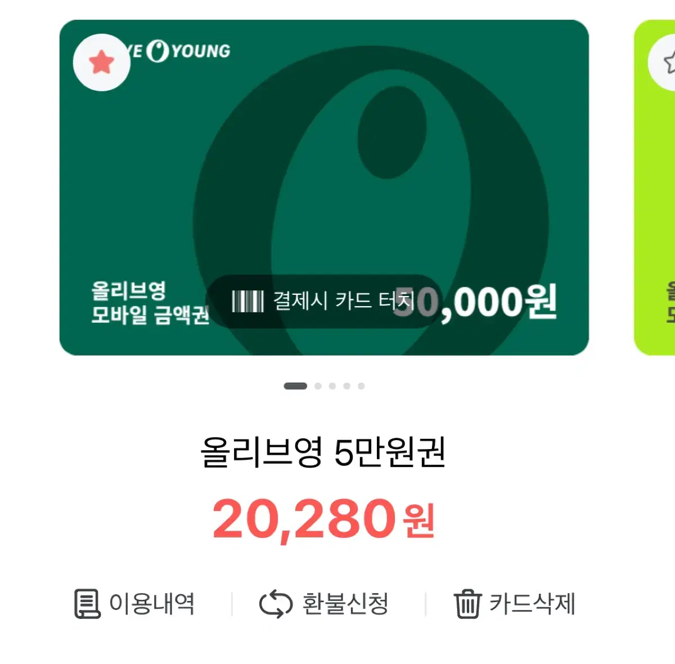Image resolution: width=675 pixels, height=664 pixels.
Task: Select the active first carousel page indicator
Action: 295,386
